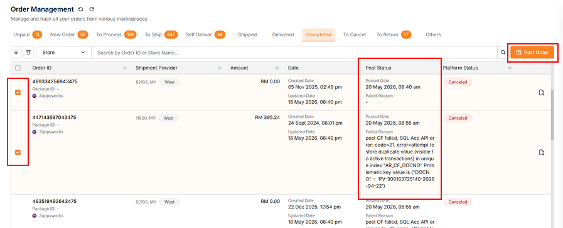Switch to the To Cancel tab
This screenshot has height=228, width=563.
(x=354, y=34)
